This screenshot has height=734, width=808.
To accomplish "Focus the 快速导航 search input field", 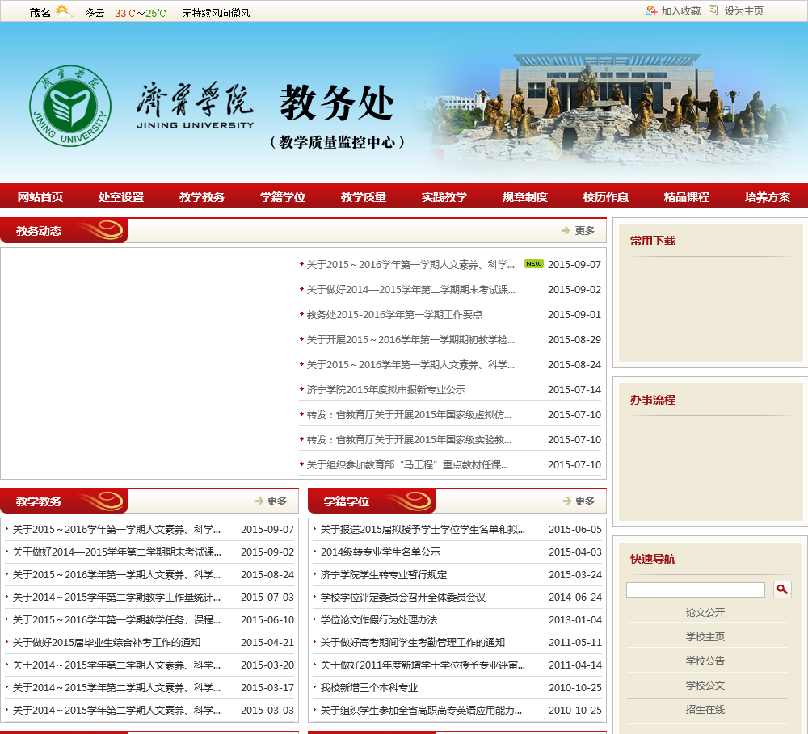I will [x=695, y=589].
